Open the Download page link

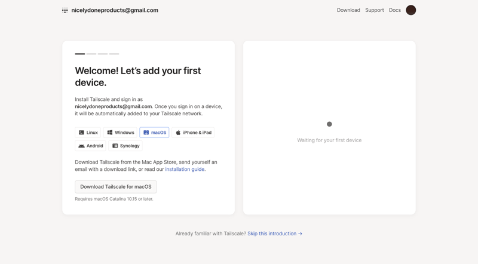(x=348, y=10)
